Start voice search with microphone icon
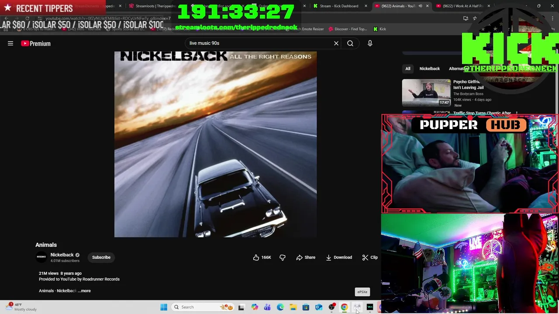 click(x=370, y=43)
